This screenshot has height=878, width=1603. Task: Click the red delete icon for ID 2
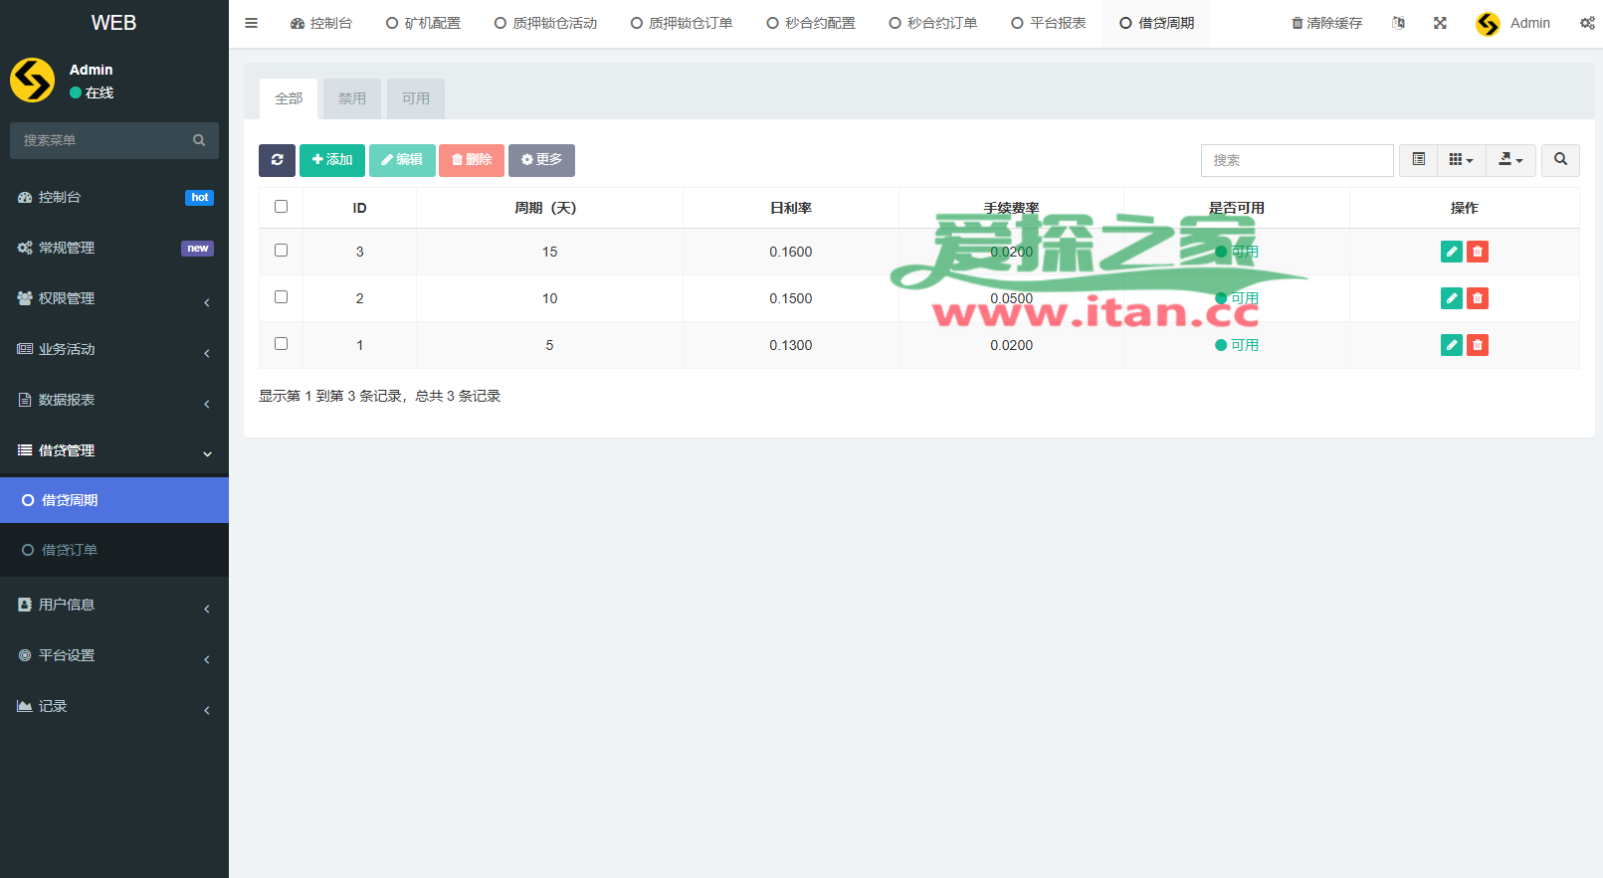pos(1478,298)
